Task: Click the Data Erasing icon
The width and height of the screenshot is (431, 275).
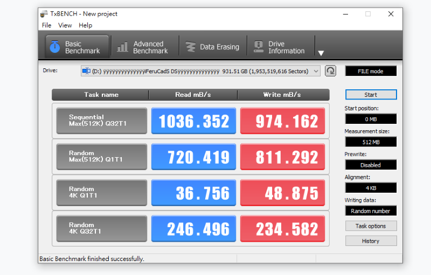Action: click(190, 47)
